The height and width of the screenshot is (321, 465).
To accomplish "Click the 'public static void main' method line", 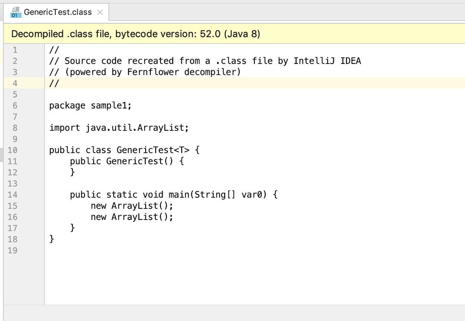I will click(174, 195).
